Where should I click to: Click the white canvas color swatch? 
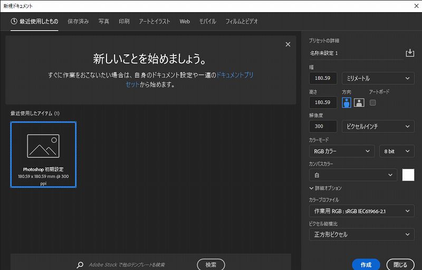tap(408, 175)
